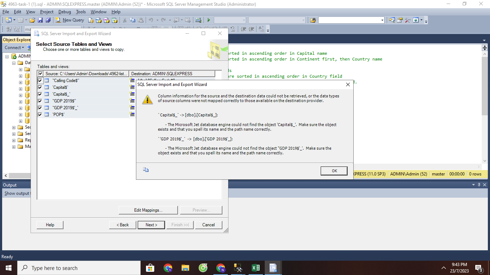Click the Toolbox hammer-wrench icon
This screenshot has height=275, width=490.
click(x=407, y=20)
